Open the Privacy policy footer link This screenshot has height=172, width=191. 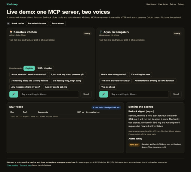(12, 165)
